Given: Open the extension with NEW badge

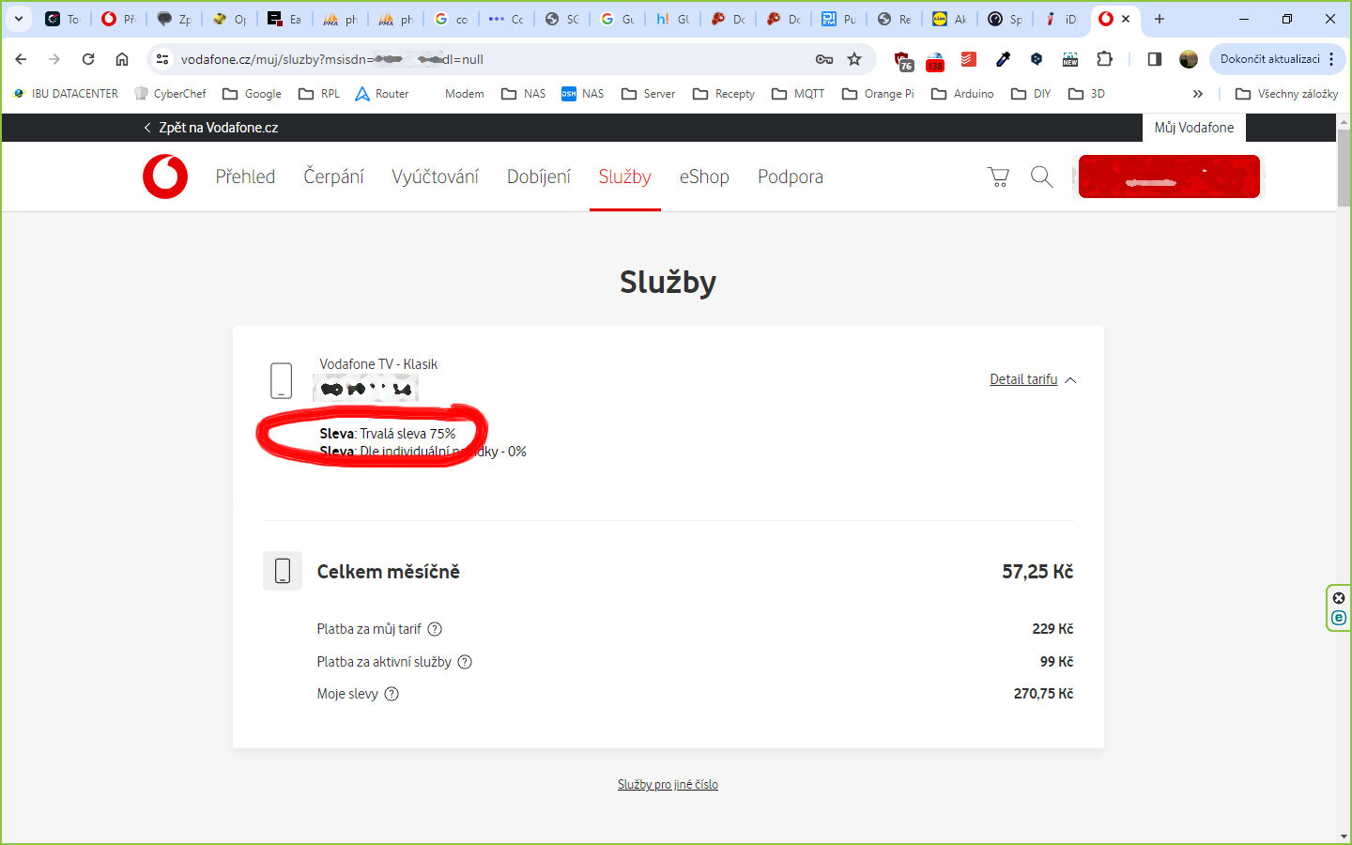Looking at the screenshot, I should tap(1070, 59).
